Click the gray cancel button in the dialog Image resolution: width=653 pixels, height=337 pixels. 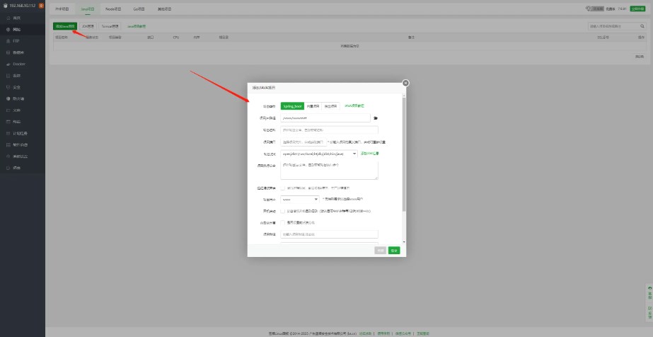tap(380, 251)
